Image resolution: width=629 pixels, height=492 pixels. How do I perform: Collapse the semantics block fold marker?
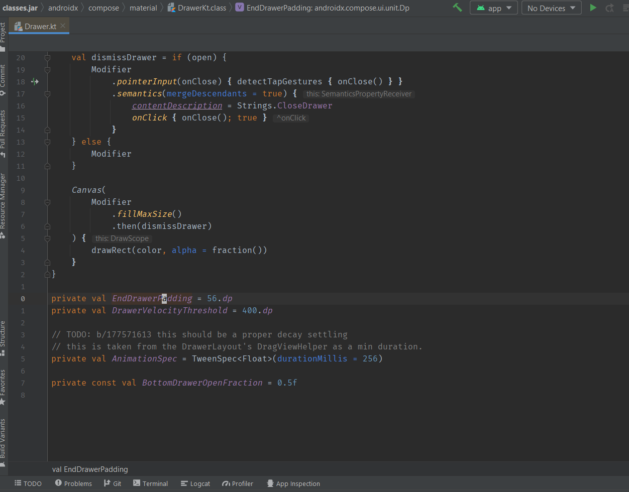pos(47,94)
